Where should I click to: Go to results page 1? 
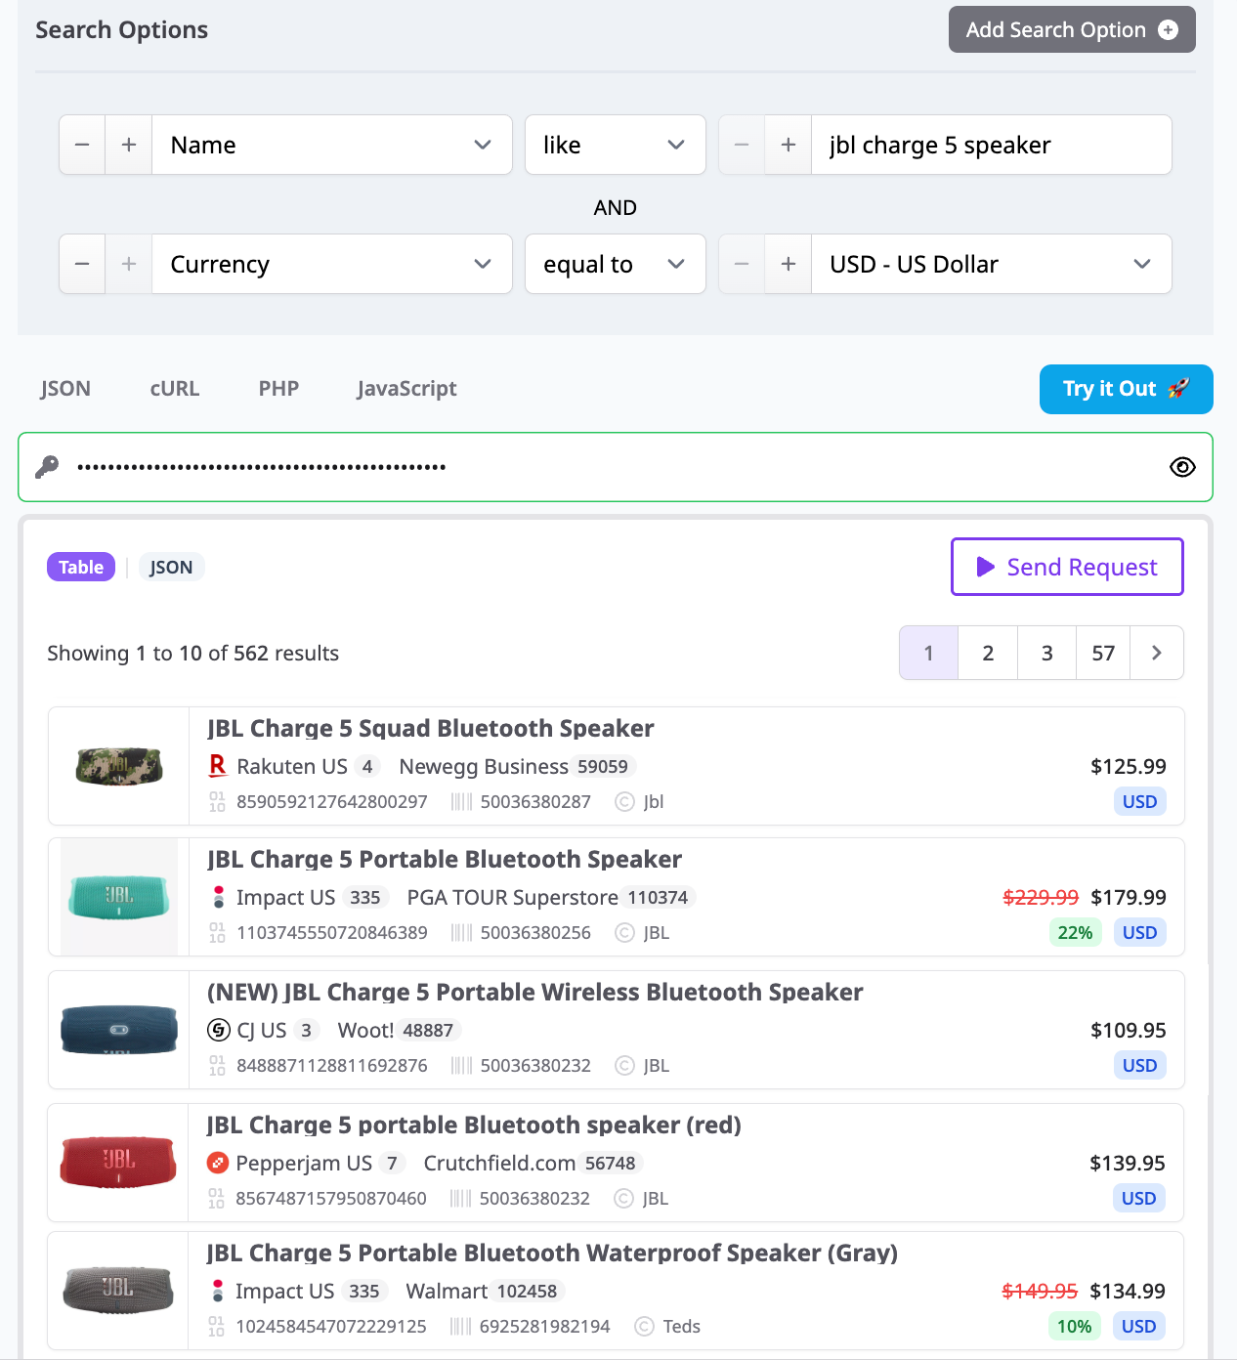point(928,653)
